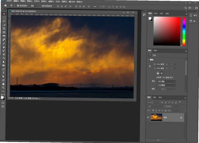Image resolution: width=199 pixels, height=143 pixels.
Task: Select the Healing Brush tool
Action: [4, 39]
